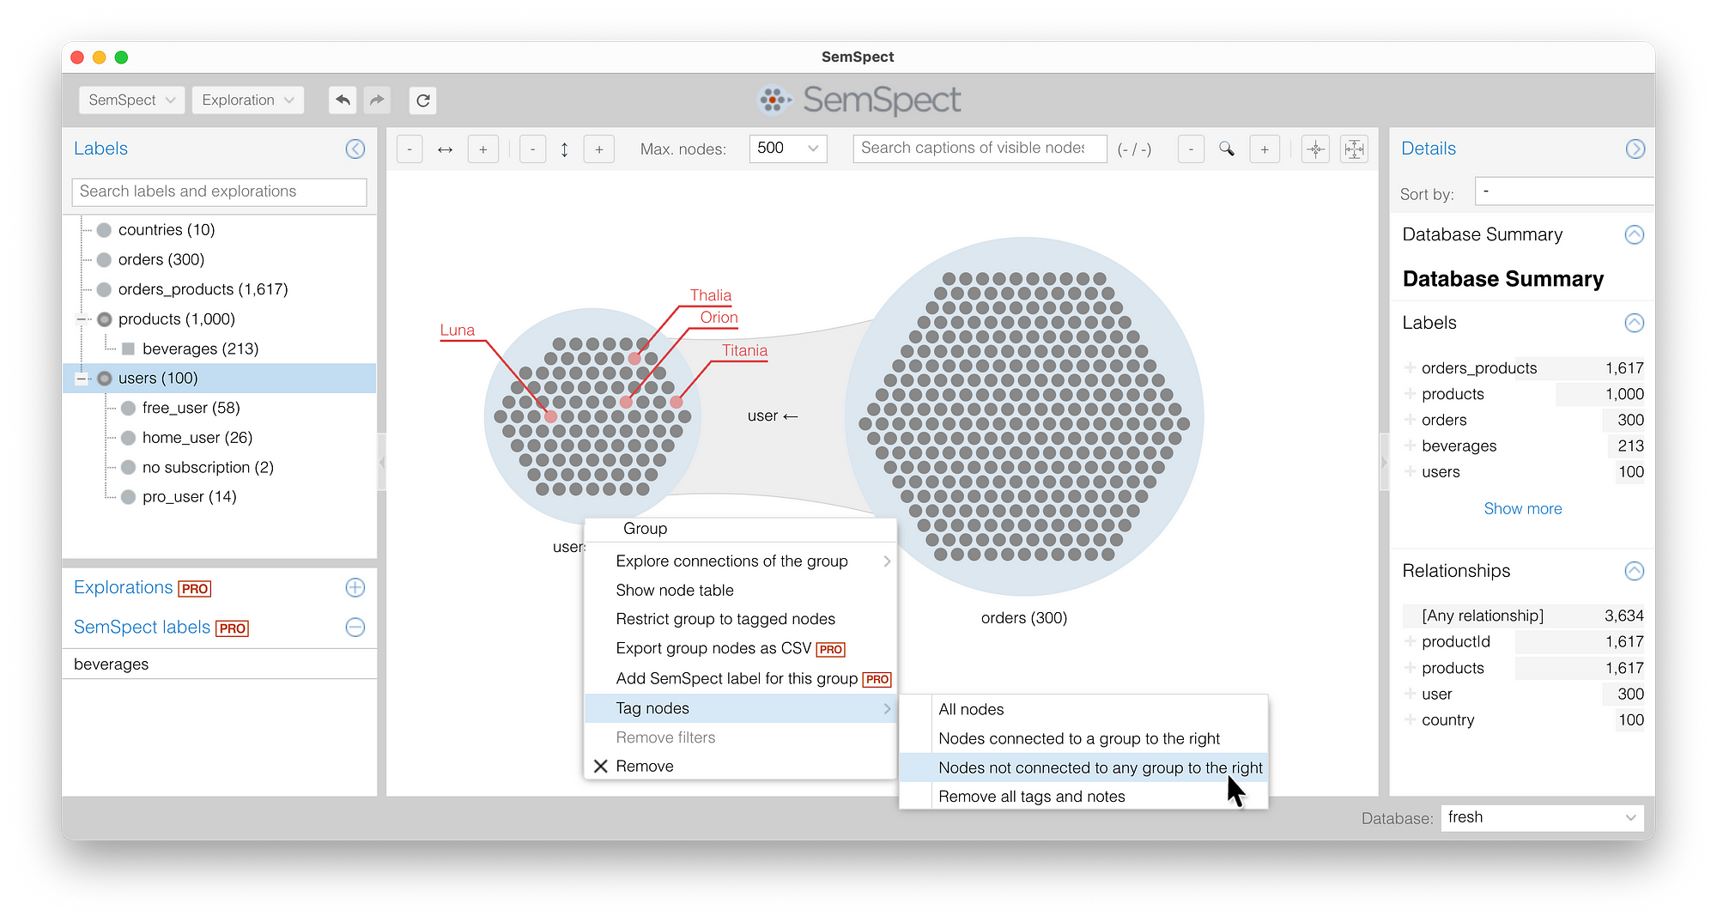This screenshot has width=1717, height=922.
Task: Click the beverages square label icon
Action: tap(128, 349)
